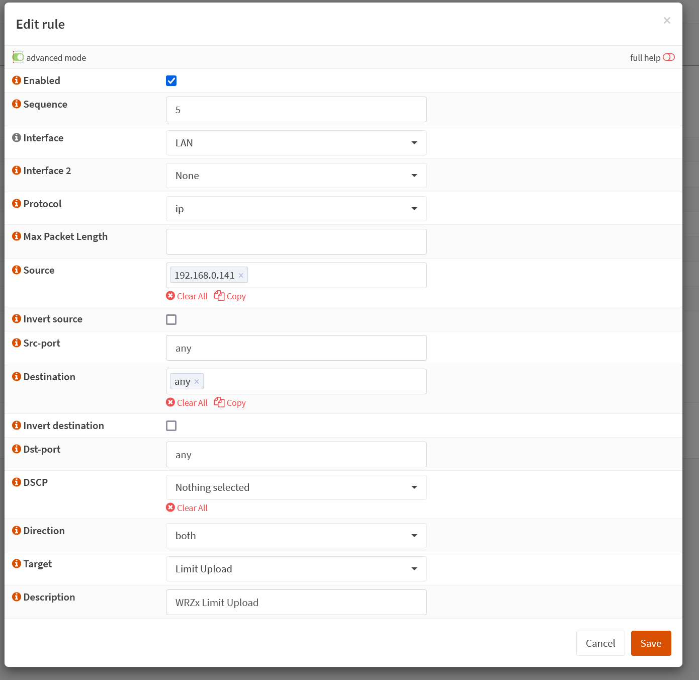Click the info icon beside Dst-port
699x680 pixels.
17,449
